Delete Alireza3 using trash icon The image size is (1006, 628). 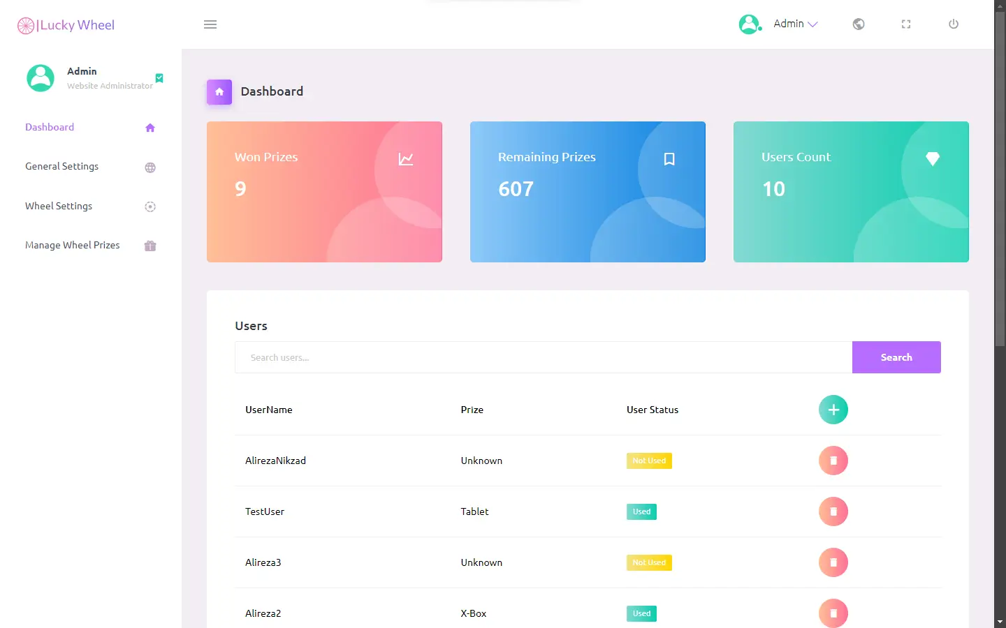click(x=833, y=562)
